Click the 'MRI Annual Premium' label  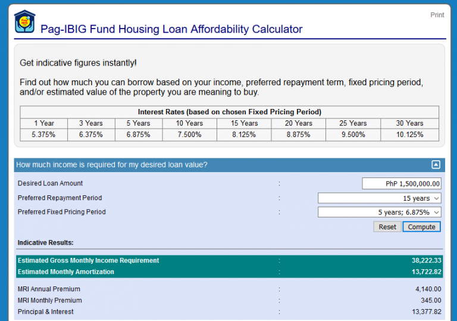pos(49,289)
